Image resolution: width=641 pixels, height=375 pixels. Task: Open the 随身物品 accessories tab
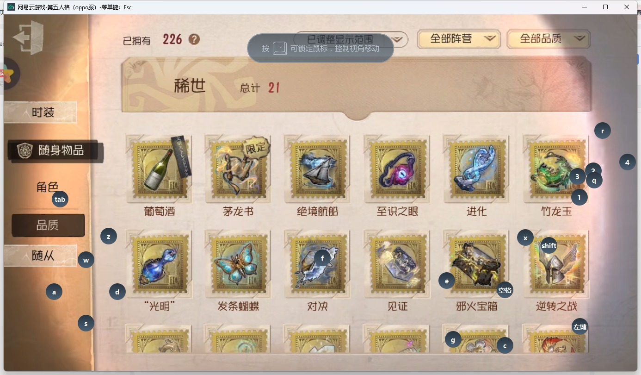point(55,151)
